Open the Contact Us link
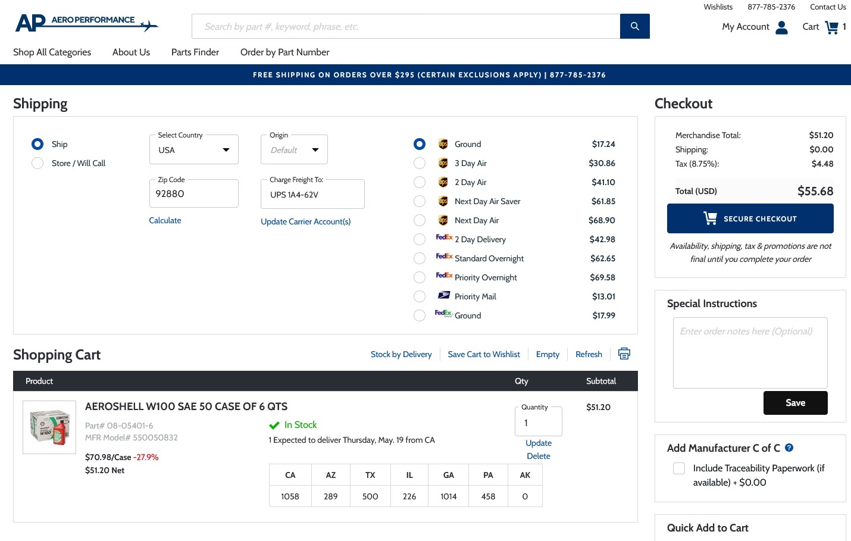The image size is (851, 541). tap(828, 7)
